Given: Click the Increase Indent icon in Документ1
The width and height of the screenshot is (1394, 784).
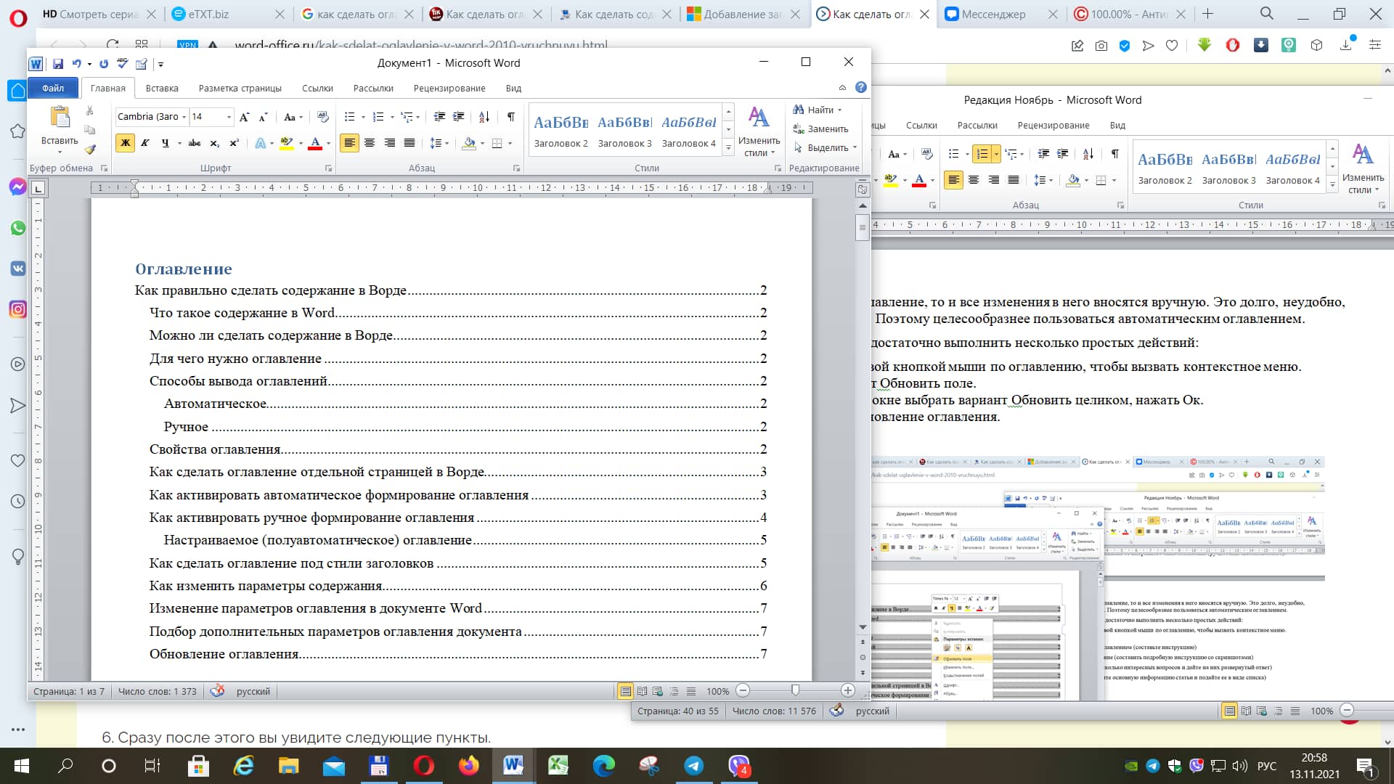Looking at the screenshot, I should (459, 117).
